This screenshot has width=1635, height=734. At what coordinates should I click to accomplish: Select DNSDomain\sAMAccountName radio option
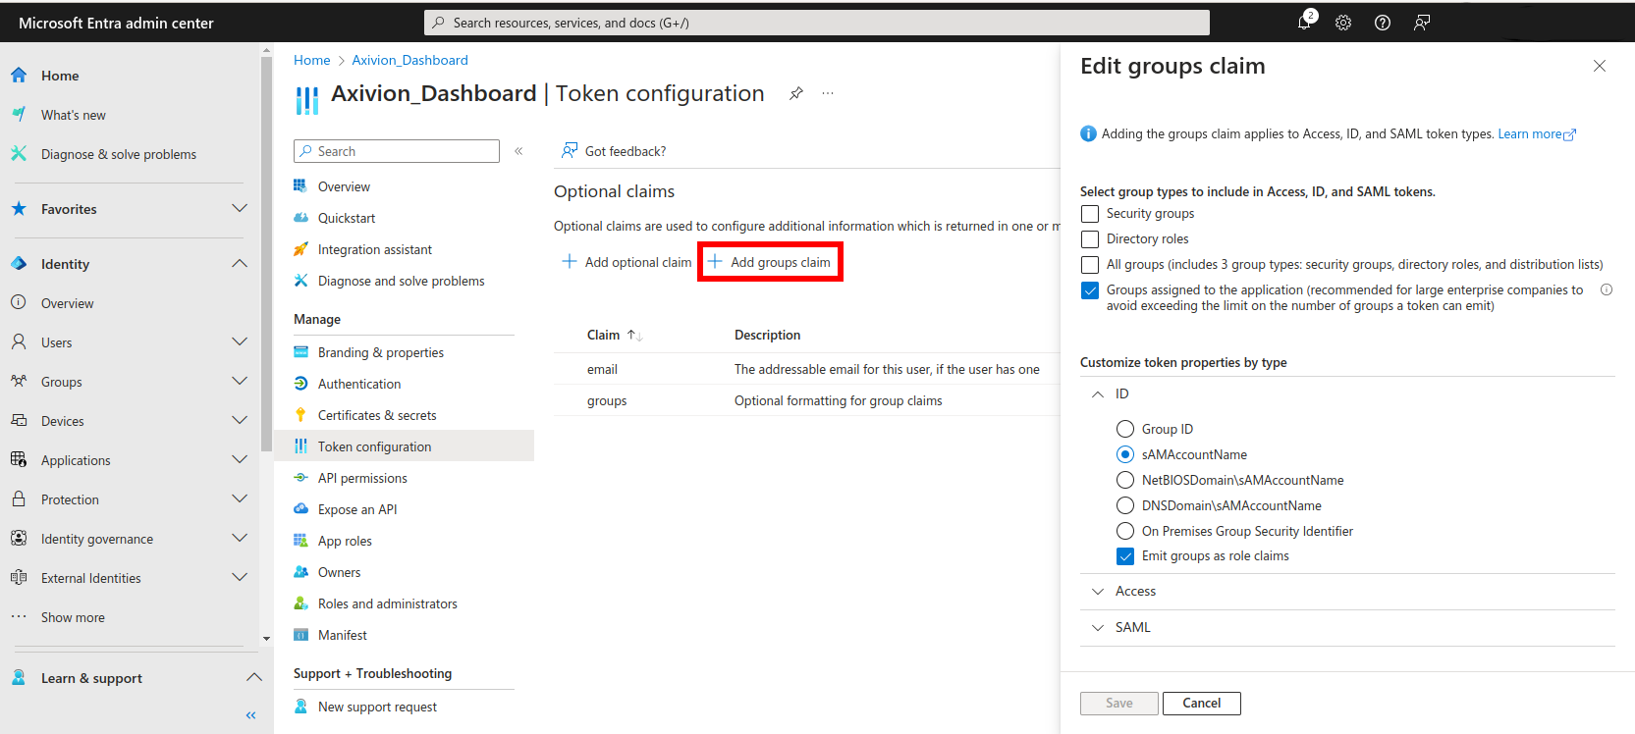click(1125, 505)
